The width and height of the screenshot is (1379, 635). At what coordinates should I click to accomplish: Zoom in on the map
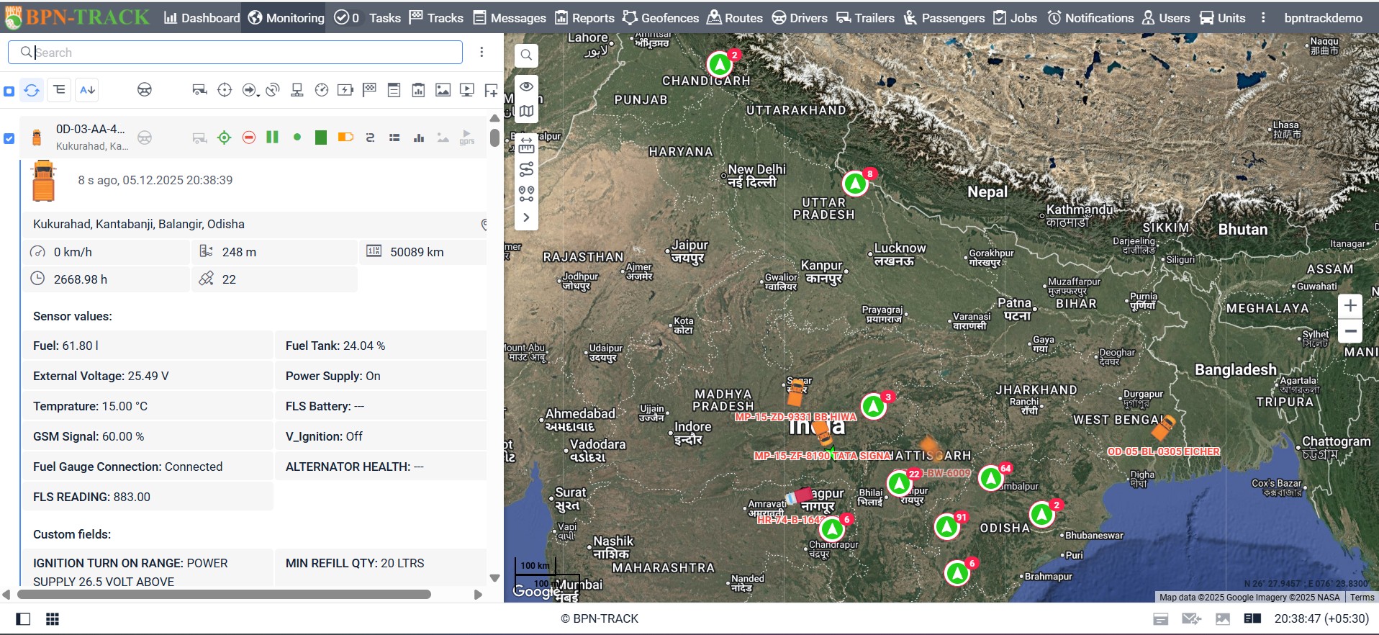pyautogui.click(x=1350, y=305)
